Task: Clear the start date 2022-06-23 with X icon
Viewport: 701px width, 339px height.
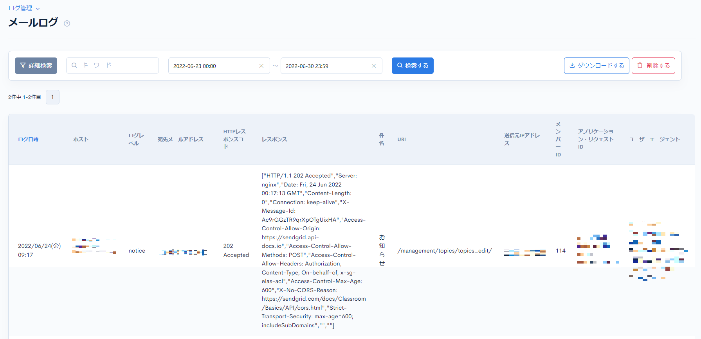Action: (261, 66)
